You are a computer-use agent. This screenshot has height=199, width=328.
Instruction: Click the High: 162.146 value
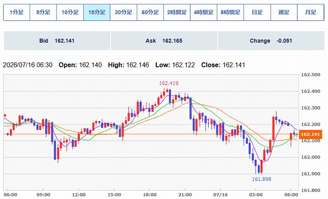click(x=128, y=65)
